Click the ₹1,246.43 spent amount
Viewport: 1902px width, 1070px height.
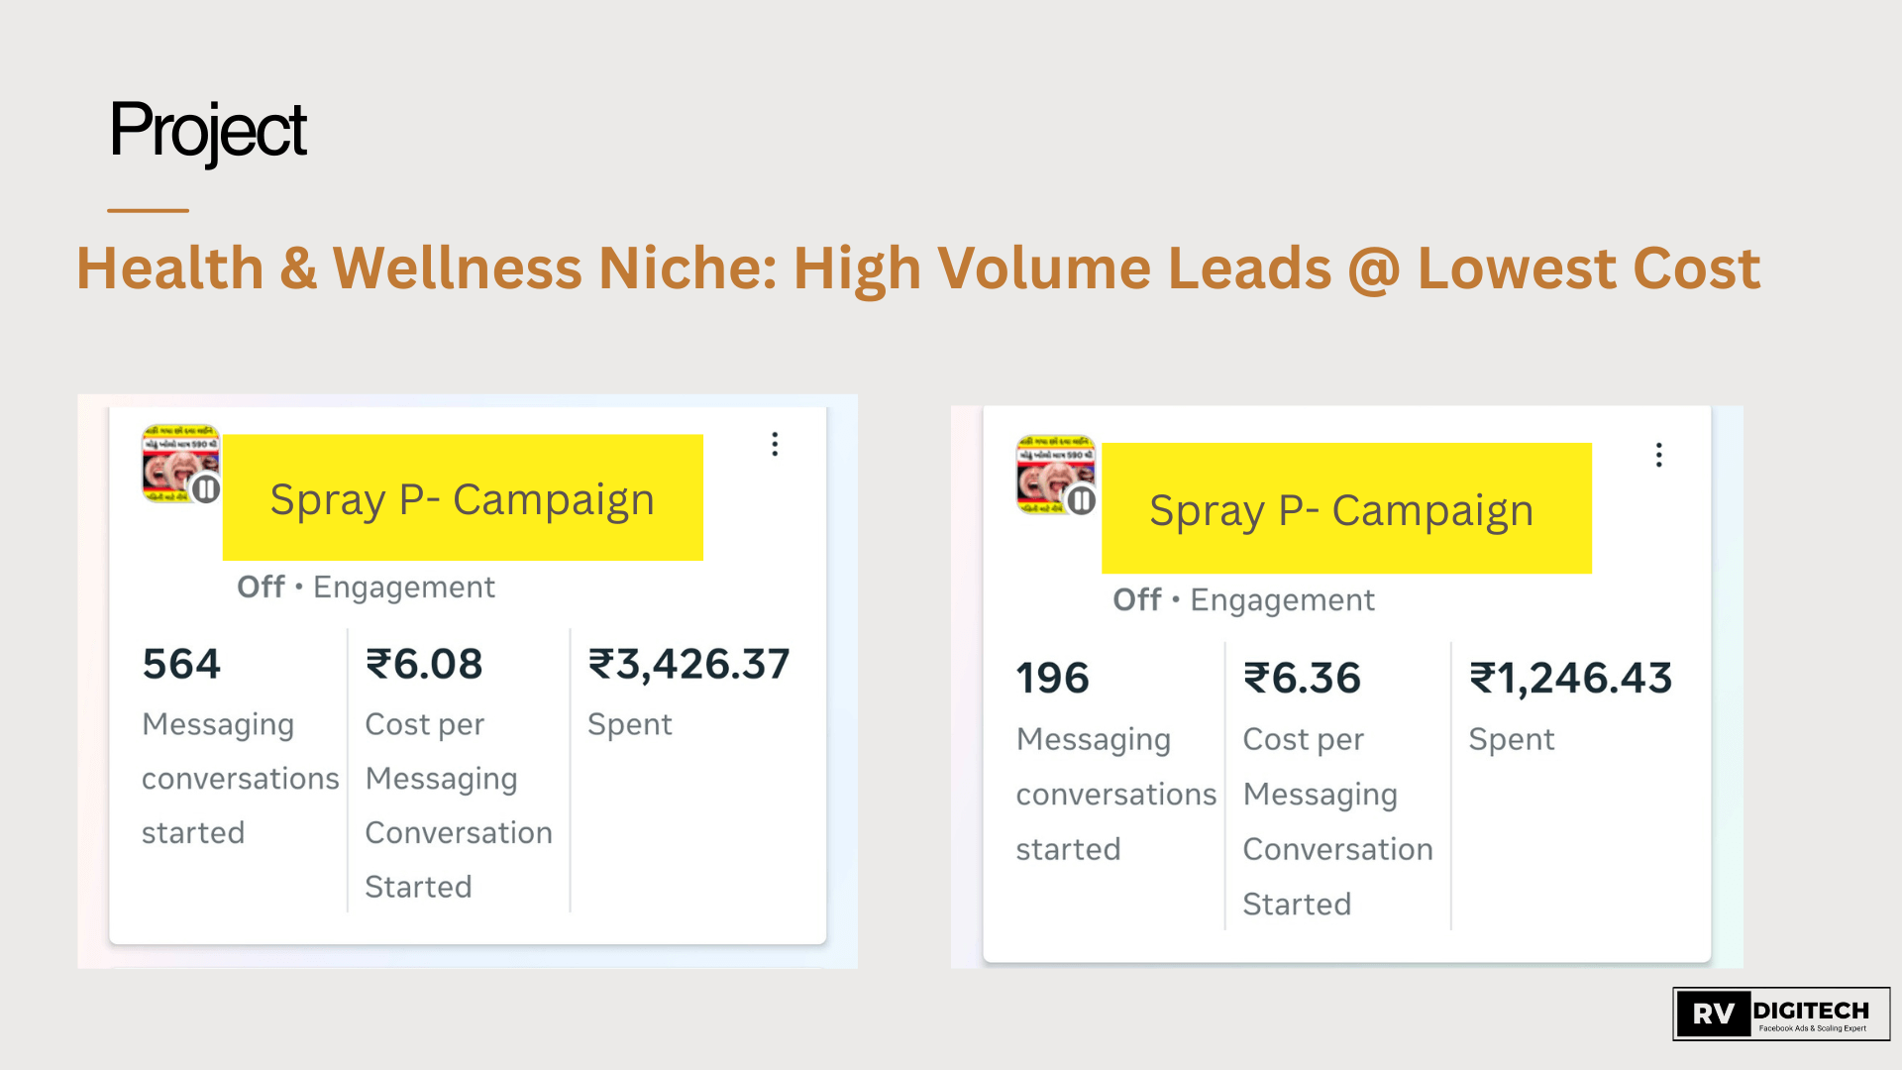(1570, 679)
